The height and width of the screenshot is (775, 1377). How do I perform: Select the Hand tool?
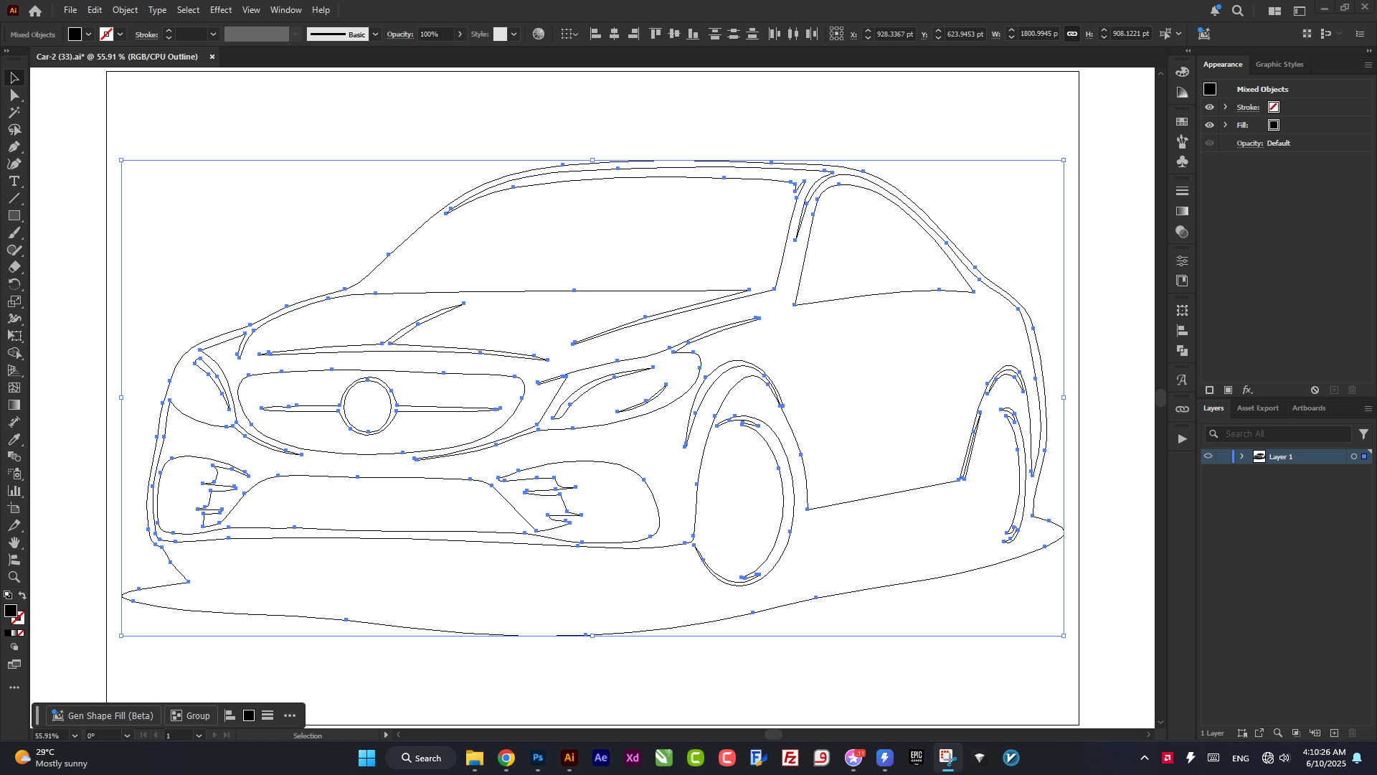click(x=14, y=542)
